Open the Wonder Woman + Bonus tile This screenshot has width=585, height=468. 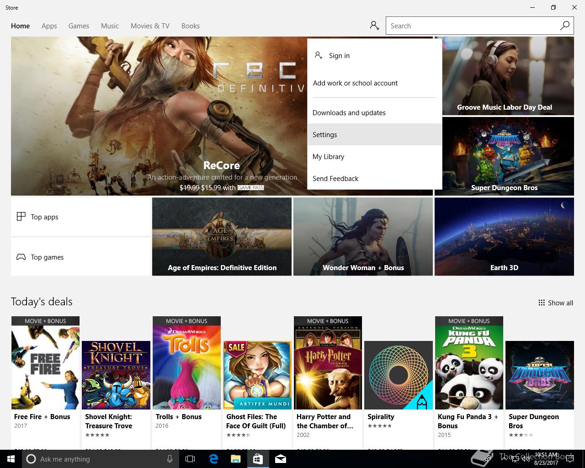363,236
